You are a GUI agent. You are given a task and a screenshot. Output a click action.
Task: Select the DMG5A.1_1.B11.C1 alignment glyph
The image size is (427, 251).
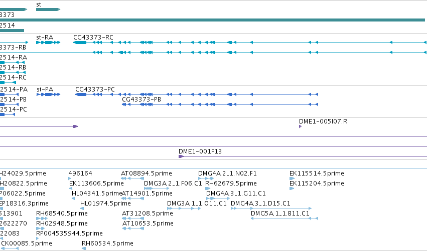(284, 218)
